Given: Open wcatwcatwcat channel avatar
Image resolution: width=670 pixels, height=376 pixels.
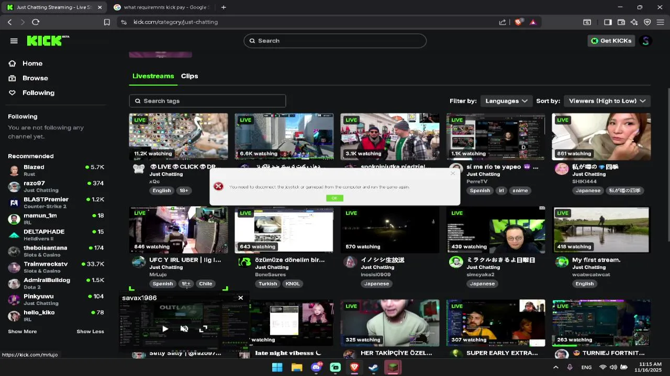Looking at the screenshot, I should 562,262.
